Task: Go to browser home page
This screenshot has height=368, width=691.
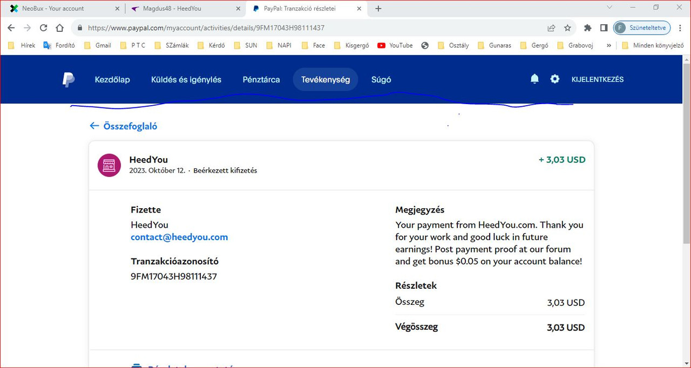Action: click(x=60, y=28)
